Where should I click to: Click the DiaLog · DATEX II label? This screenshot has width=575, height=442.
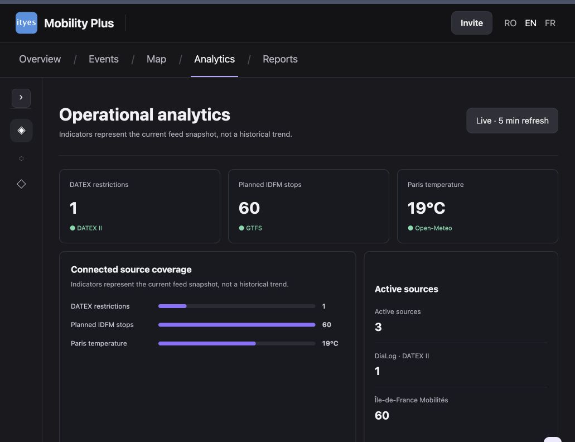tap(402, 356)
